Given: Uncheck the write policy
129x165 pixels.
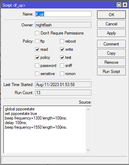Looking at the screenshot, I should [x=62, y=49].
